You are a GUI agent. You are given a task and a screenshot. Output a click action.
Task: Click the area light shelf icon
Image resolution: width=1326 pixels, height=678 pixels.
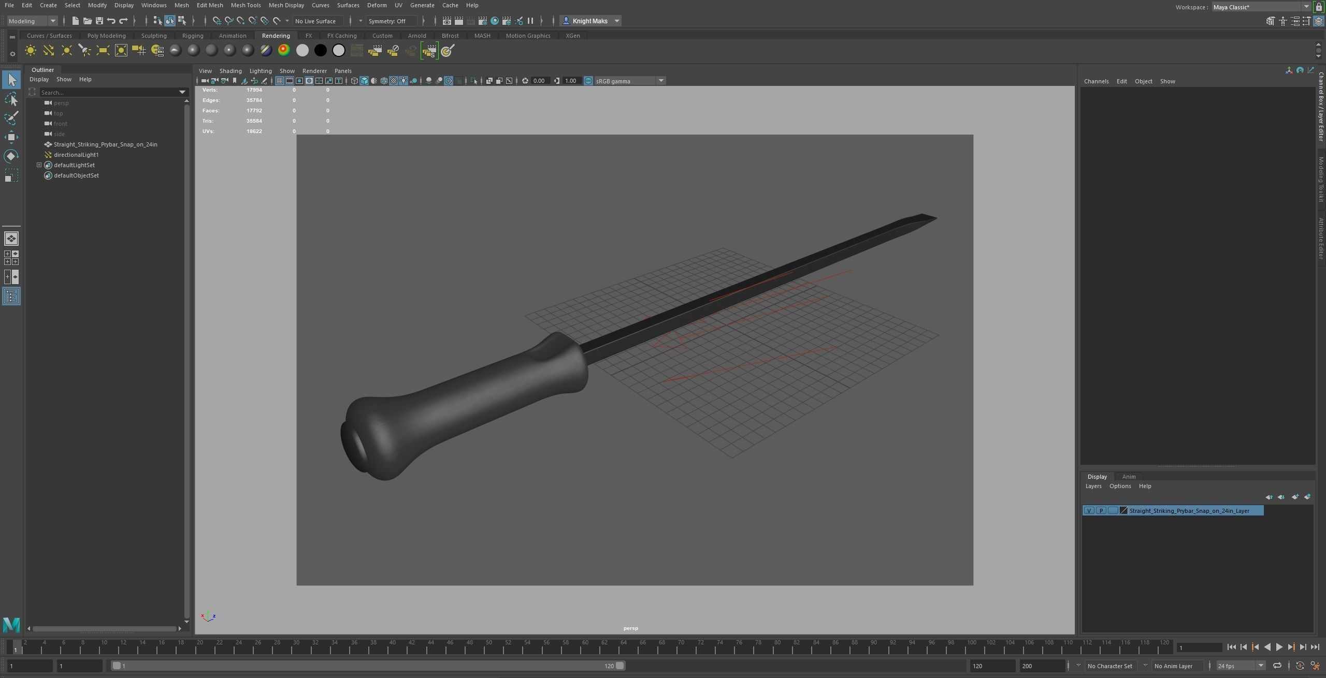103,50
